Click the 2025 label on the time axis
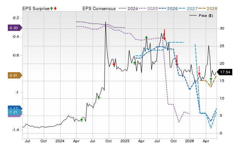This screenshot has height=143, width=239. [125, 141]
